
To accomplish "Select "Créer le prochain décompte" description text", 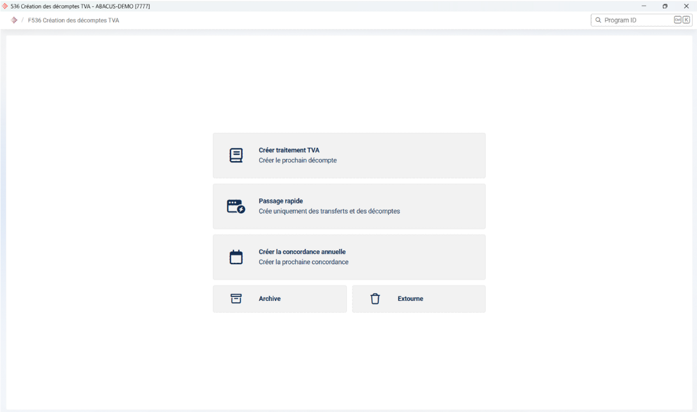I will [297, 161].
